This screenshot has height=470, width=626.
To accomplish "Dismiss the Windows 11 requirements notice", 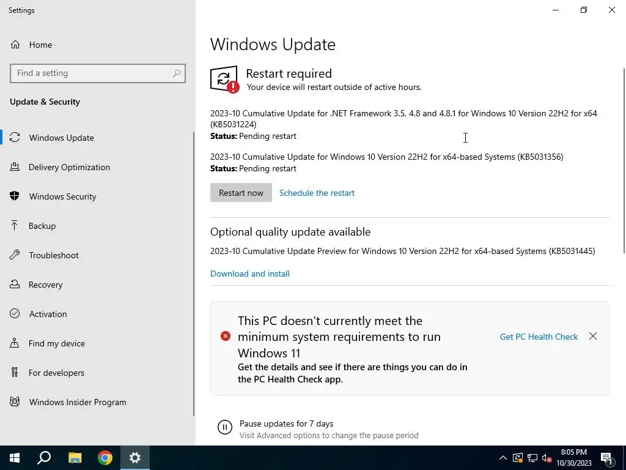I will tap(593, 336).
